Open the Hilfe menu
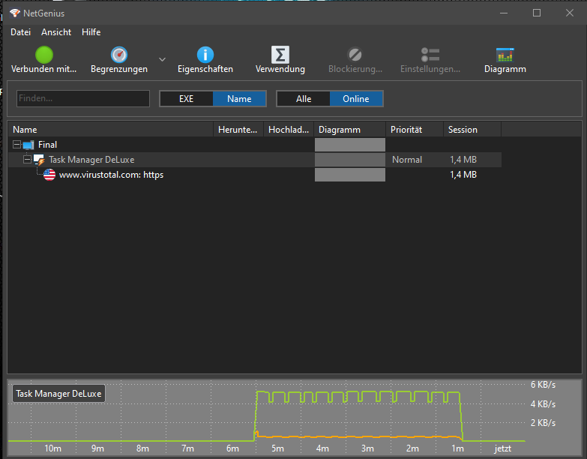The width and height of the screenshot is (587, 459). click(x=91, y=32)
